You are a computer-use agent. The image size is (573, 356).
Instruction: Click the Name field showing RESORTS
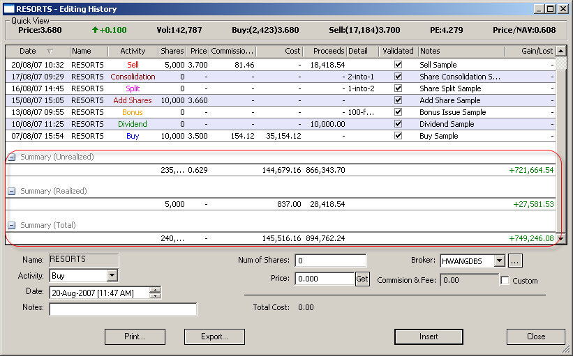pyautogui.click(x=84, y=260)
